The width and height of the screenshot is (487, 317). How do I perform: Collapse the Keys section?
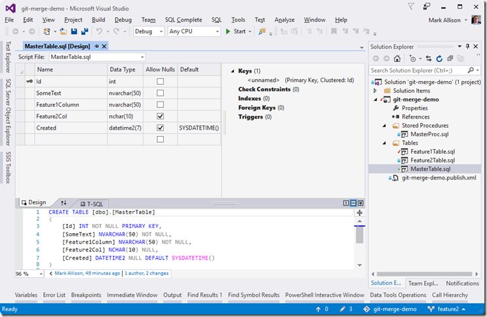233,71
